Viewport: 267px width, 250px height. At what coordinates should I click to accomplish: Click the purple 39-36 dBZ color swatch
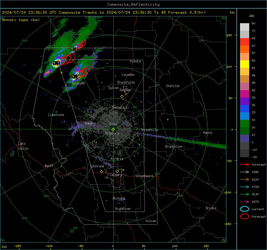click(x=244, y=101)
